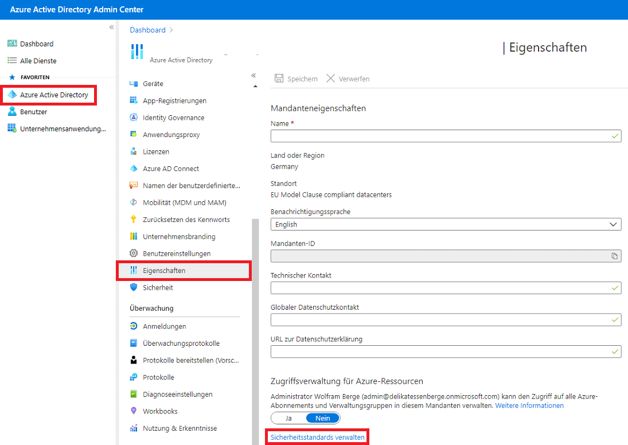The image size is (628, 445).
Task: Click the Mobilität (MDM und MAM) icon
Action: point(134,202)
